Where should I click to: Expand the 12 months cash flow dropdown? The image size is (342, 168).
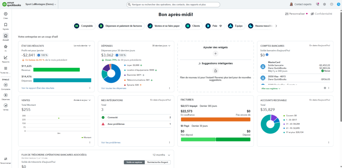pos(161,155)
